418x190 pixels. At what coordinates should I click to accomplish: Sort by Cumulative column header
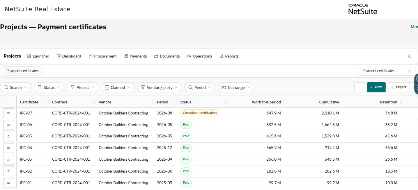click(x=329, y=102)
